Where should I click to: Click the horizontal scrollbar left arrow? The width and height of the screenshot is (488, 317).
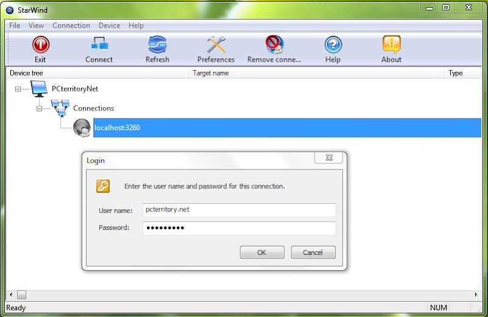point(11,294)
